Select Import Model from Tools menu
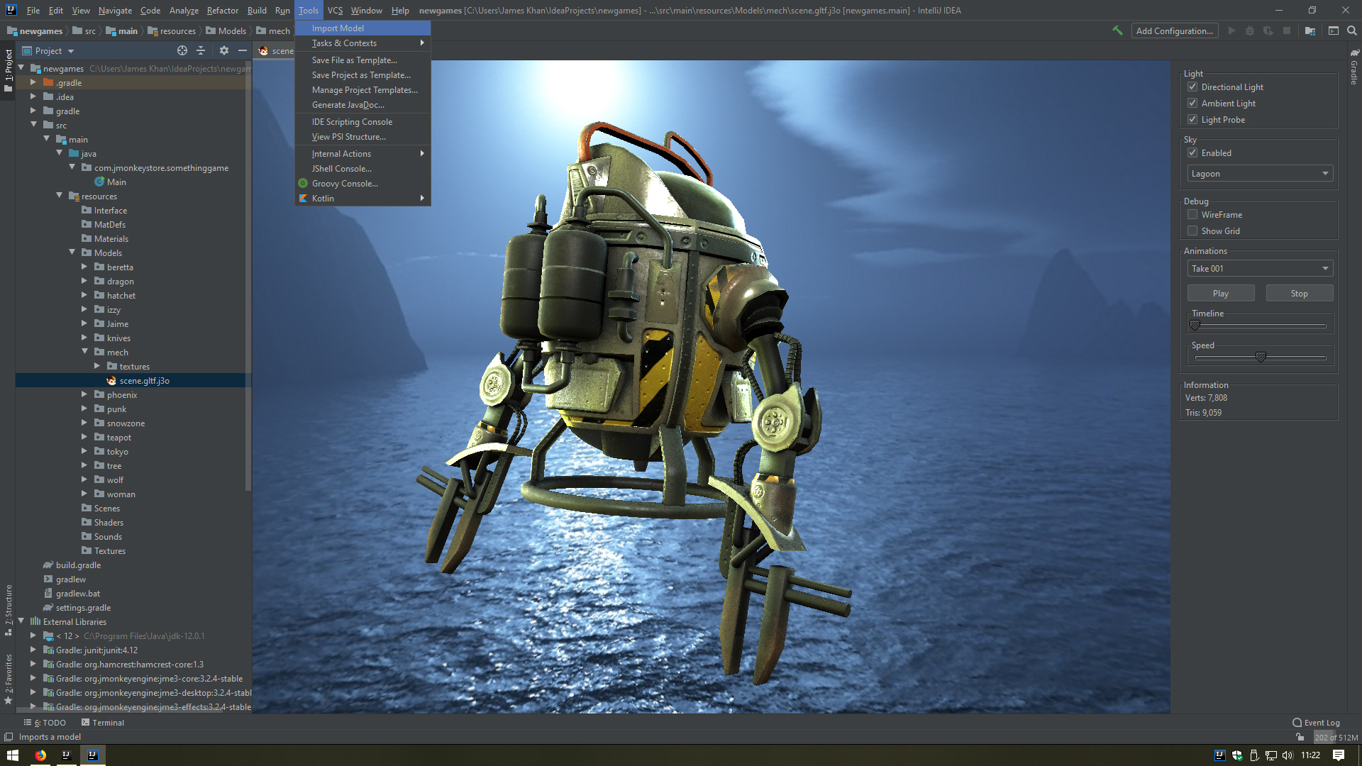The height and width of the screenshot is (766, 1362). tap(338, 28)
